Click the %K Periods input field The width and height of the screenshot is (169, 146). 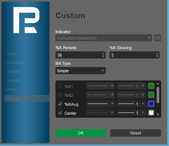click(x=81, y=55)
